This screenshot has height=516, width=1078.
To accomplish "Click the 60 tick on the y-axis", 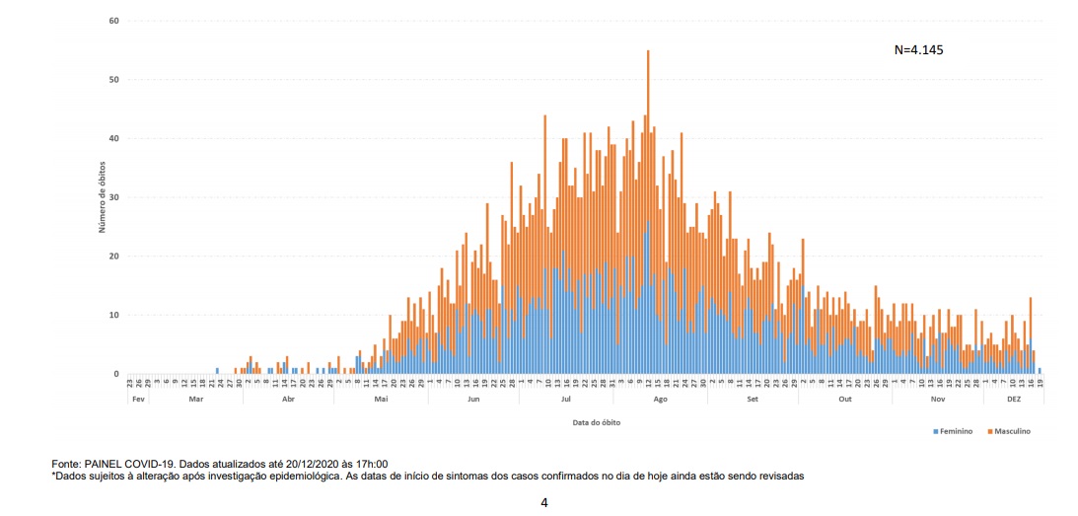I will pyautogui.click(x=114, y=21).
